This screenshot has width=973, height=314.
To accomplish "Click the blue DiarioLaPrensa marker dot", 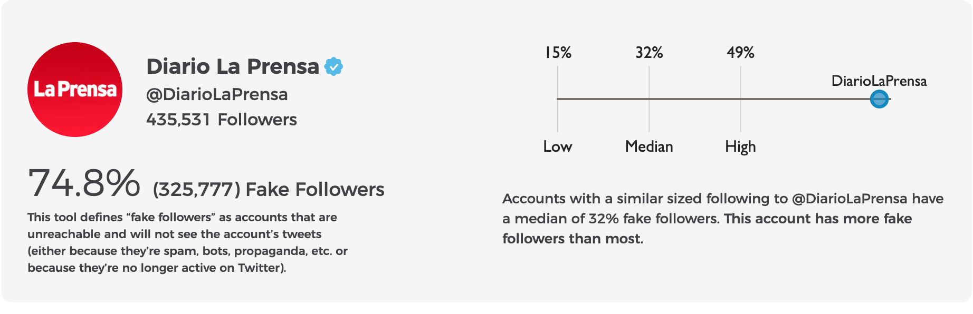I will [x=879, y=99].
